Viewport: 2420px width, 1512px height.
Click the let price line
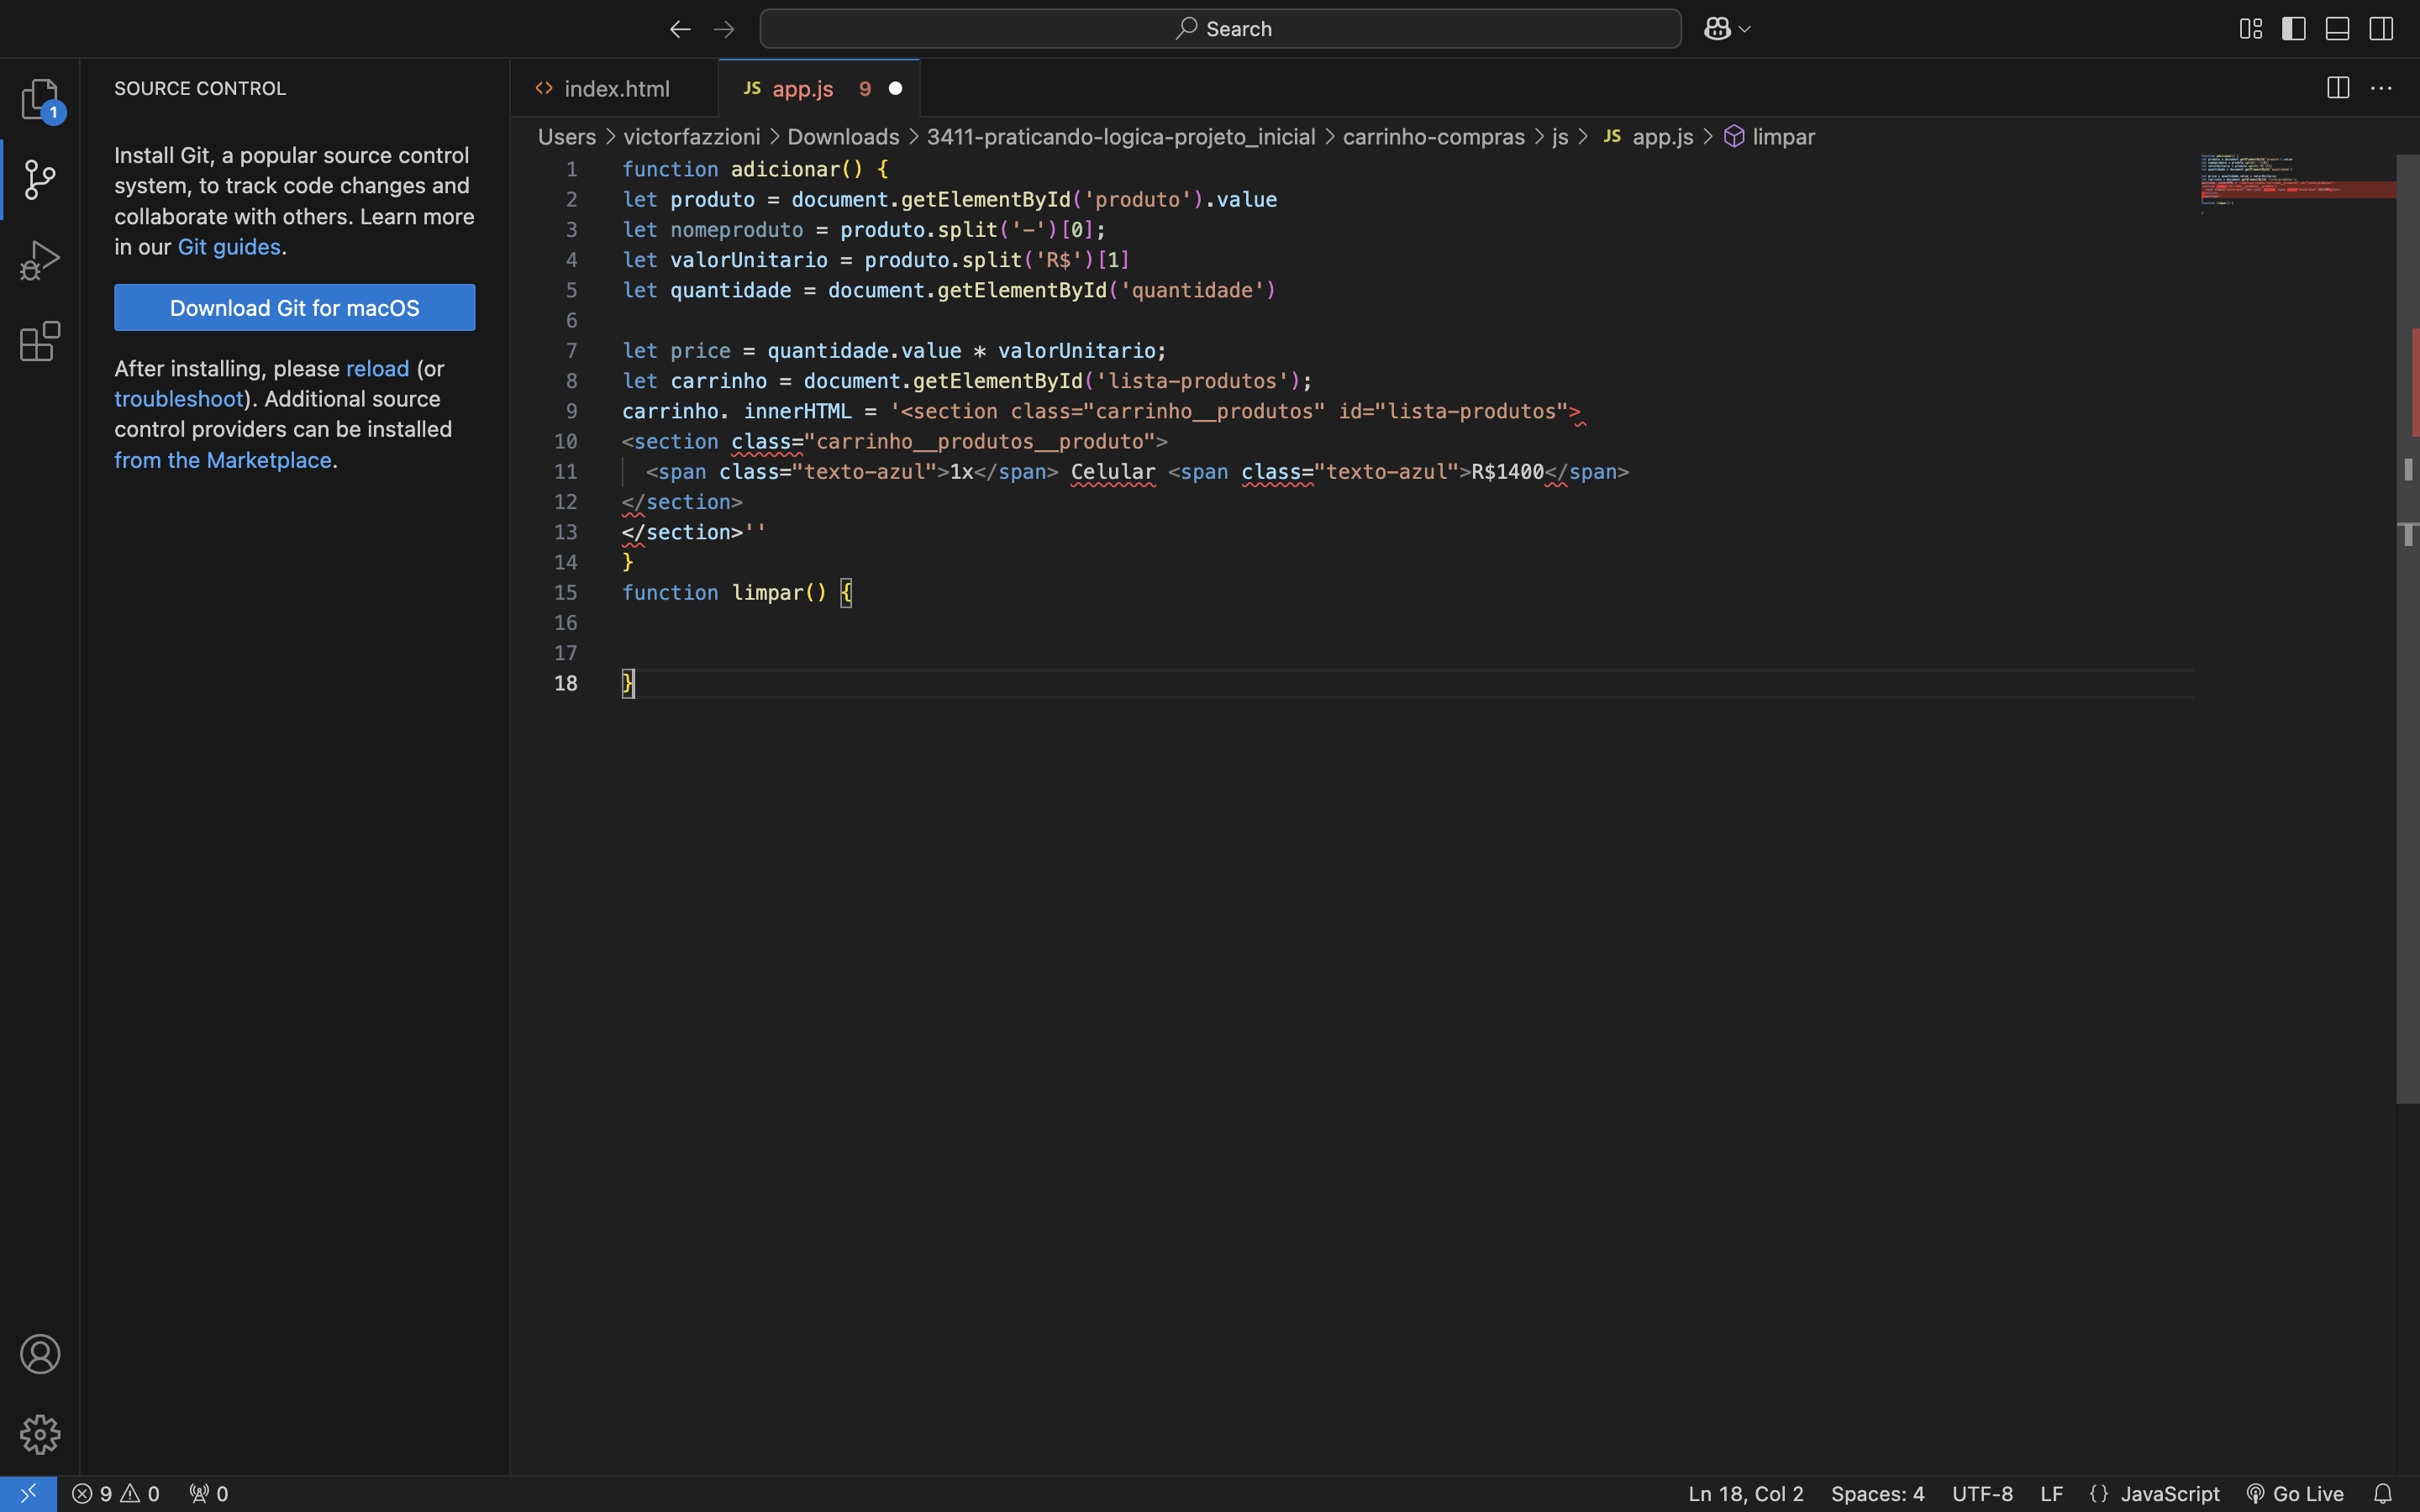coord(894,351)
